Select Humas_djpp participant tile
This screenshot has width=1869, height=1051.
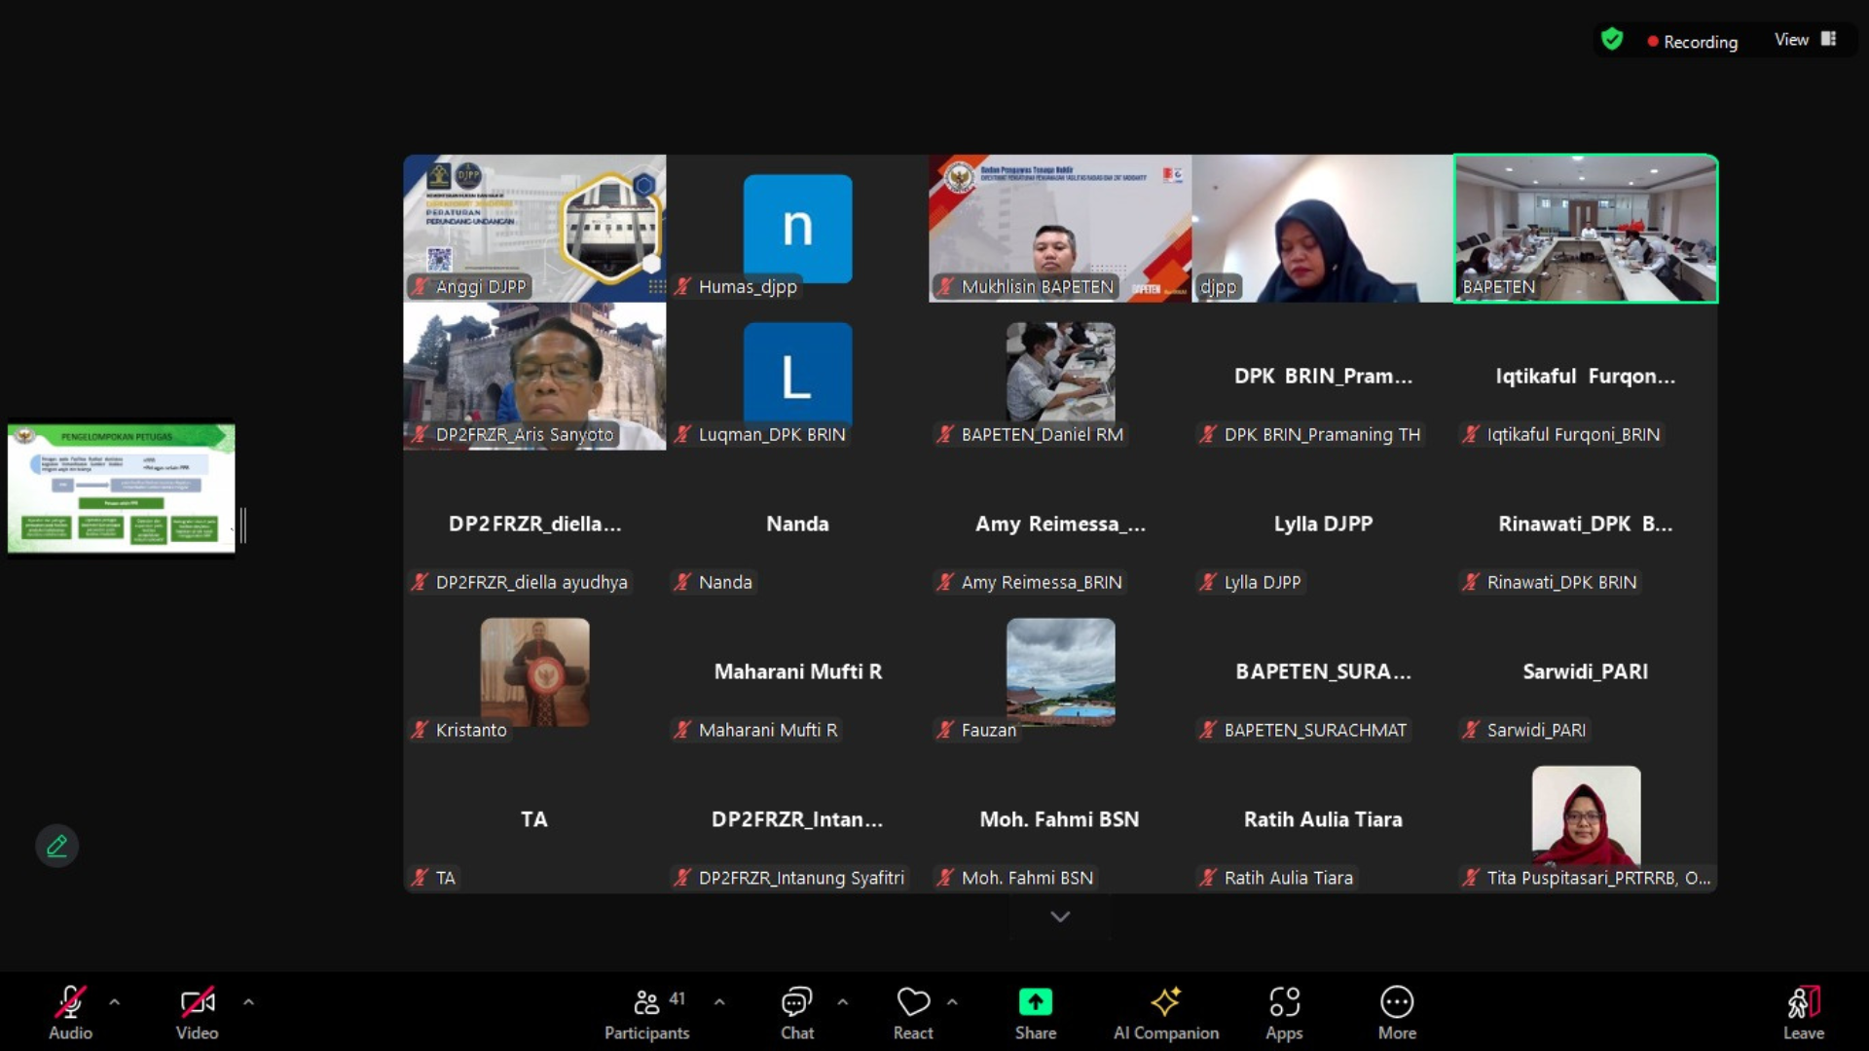click(797, 228)
